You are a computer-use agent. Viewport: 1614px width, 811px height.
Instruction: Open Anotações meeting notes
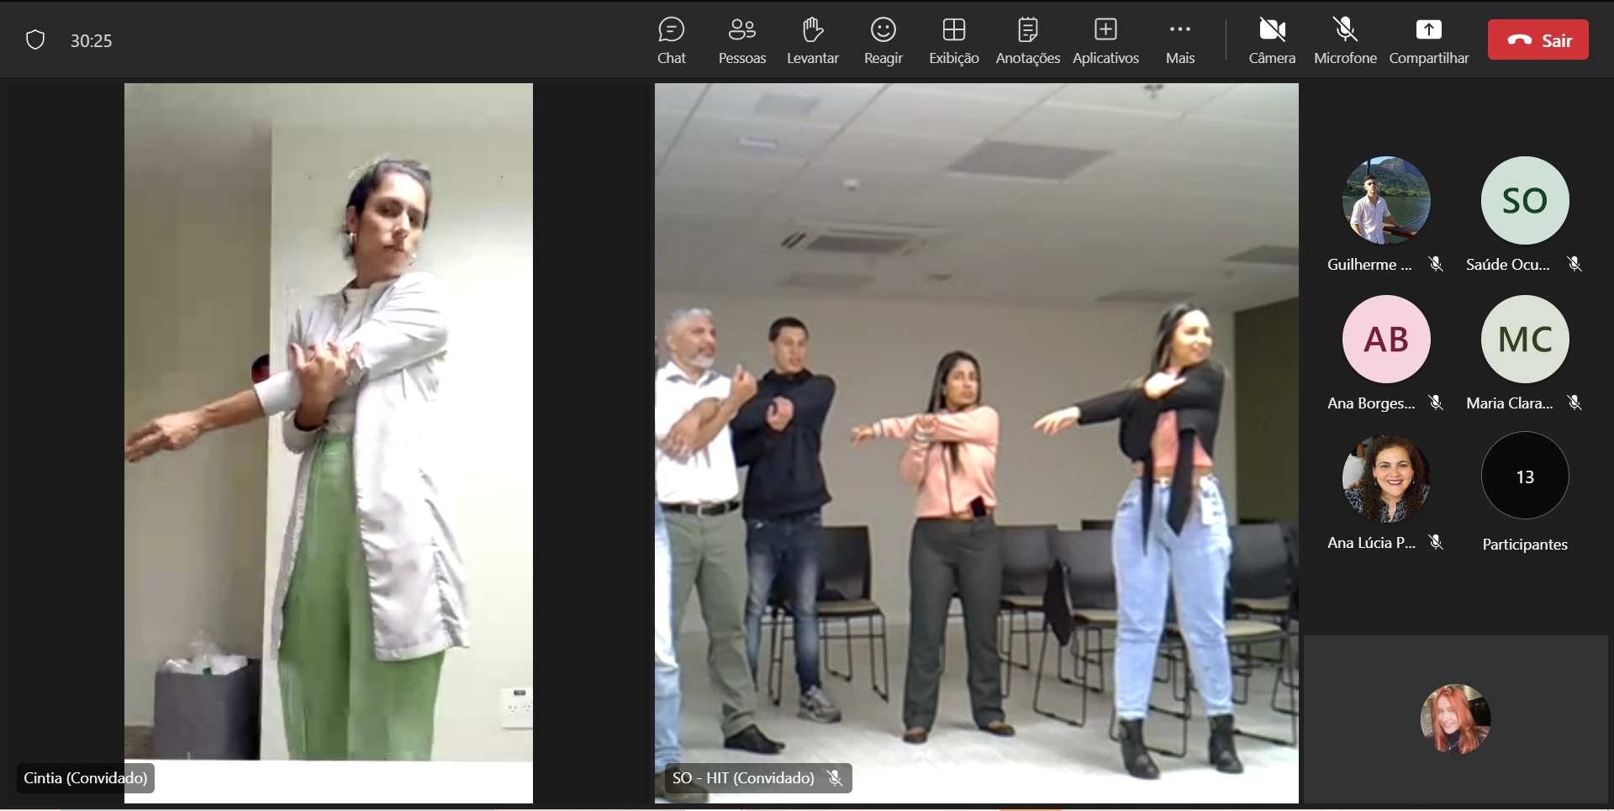tap(1027, 40)
